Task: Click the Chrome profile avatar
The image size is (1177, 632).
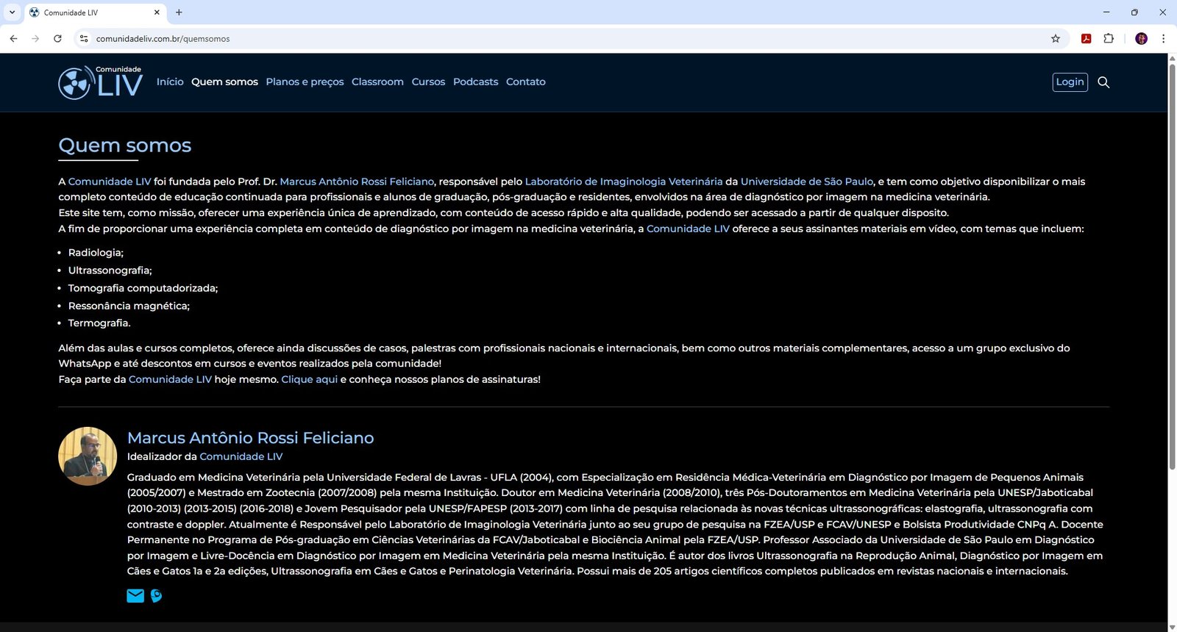Action: tap(1142, 38)
